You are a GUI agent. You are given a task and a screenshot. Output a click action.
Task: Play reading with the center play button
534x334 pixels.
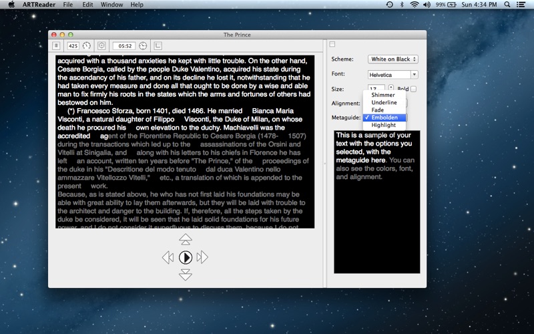[186, 257]
